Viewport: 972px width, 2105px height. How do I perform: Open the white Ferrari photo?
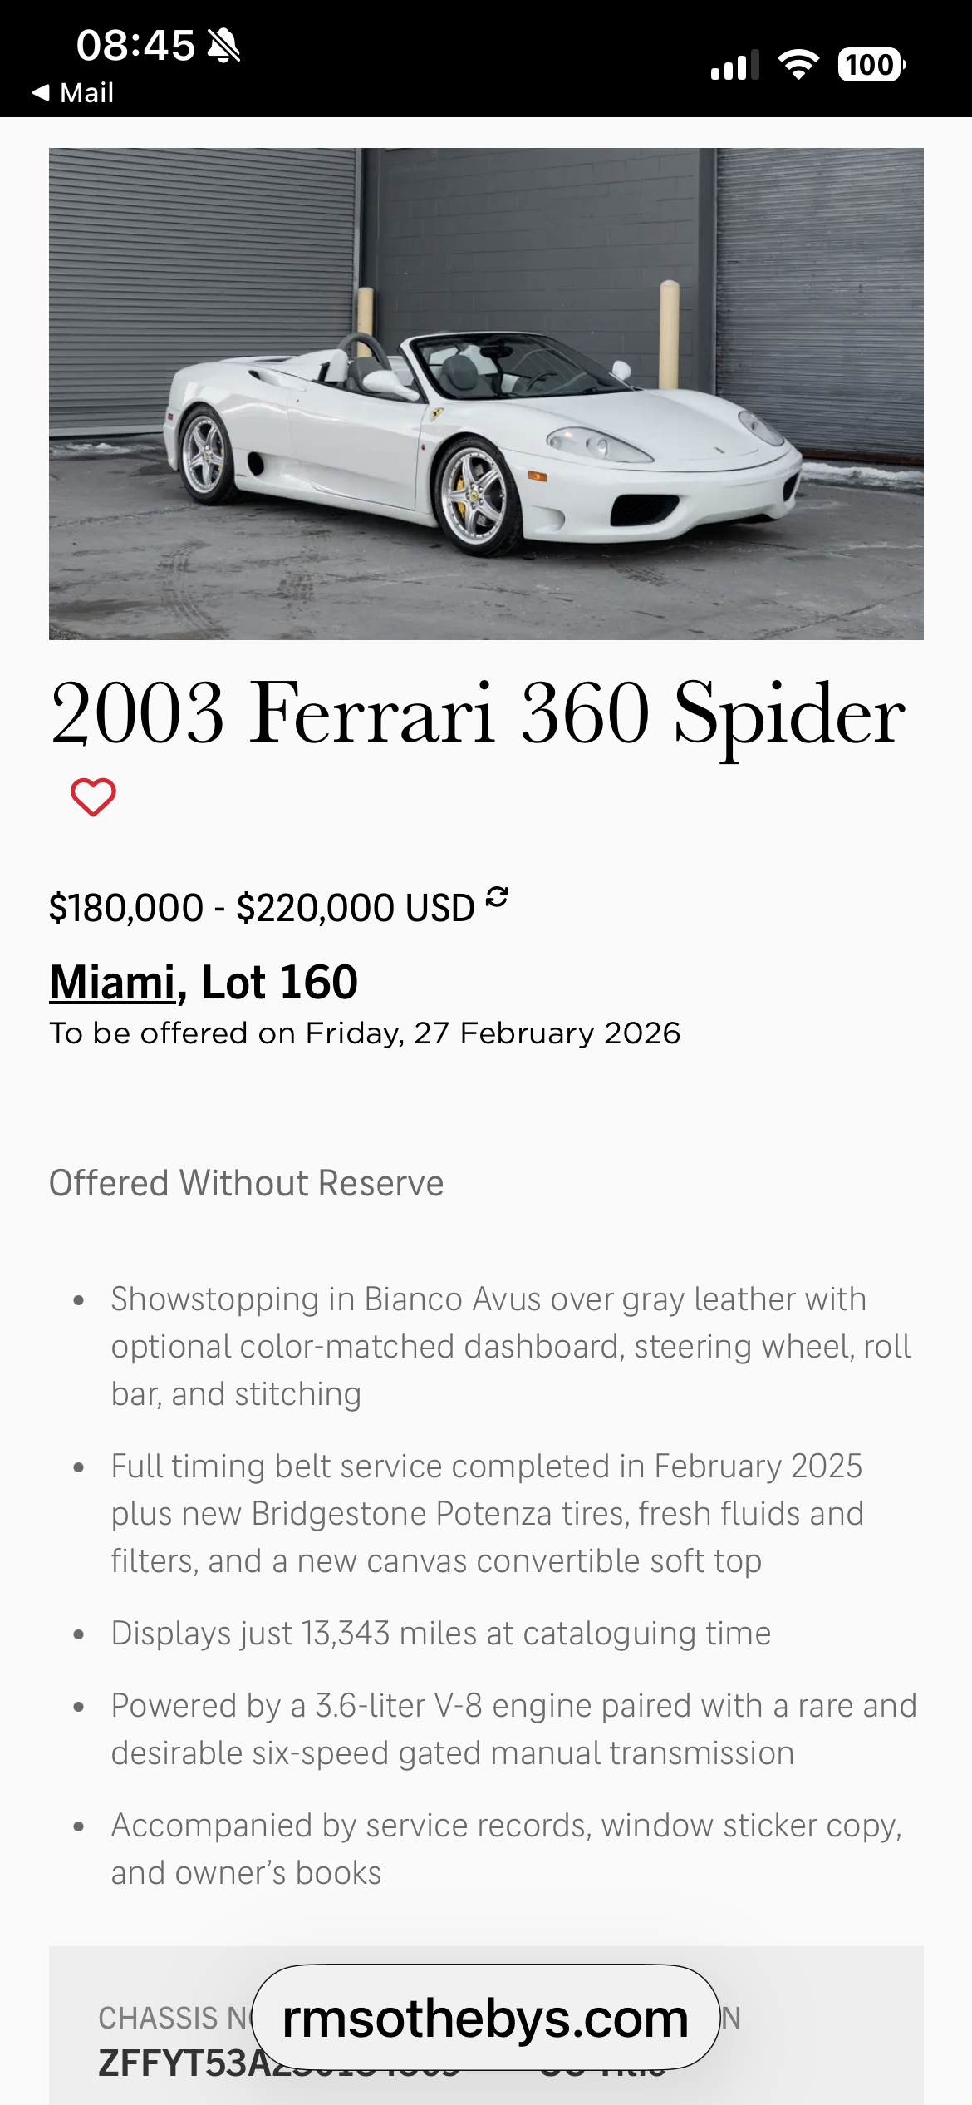point(486,394)
